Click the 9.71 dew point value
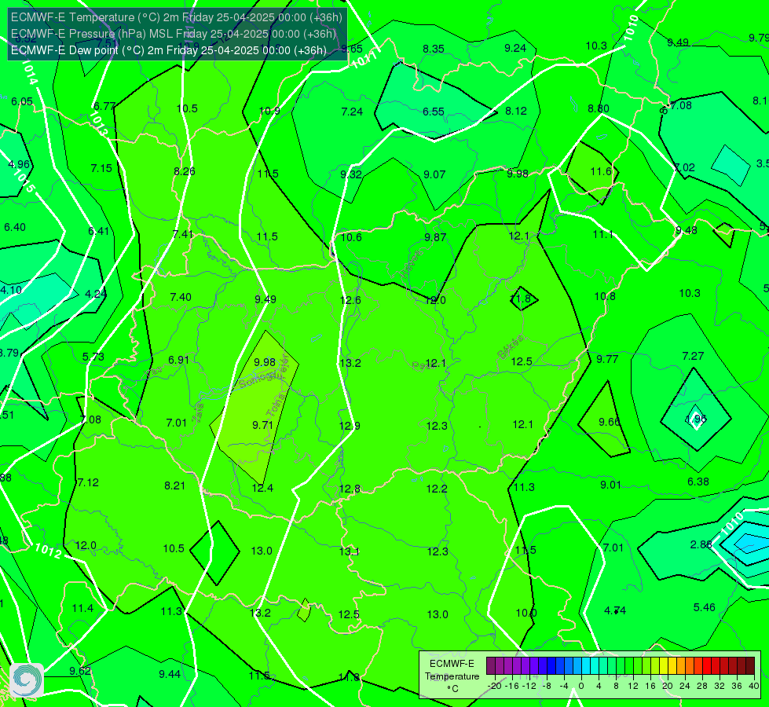769x707 pixels. coord(263,425)
